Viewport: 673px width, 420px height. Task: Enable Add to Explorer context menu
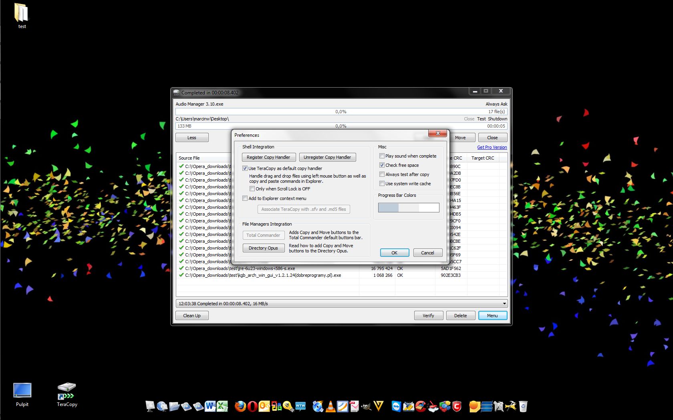(245, 198)
